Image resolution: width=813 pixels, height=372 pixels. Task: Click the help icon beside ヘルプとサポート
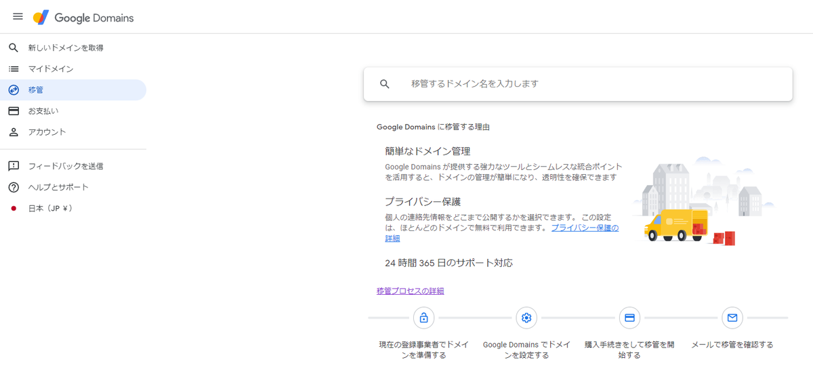14,187
